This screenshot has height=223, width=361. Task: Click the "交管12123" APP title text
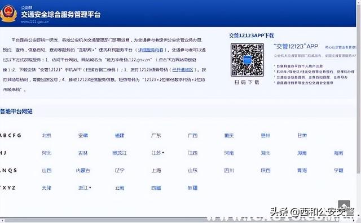click(296, 46)
